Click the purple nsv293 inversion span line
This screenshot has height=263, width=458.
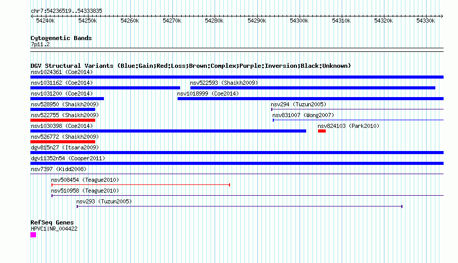pos(239,206)
